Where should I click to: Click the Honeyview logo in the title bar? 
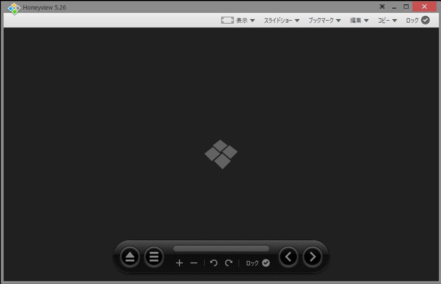(14, 8)
